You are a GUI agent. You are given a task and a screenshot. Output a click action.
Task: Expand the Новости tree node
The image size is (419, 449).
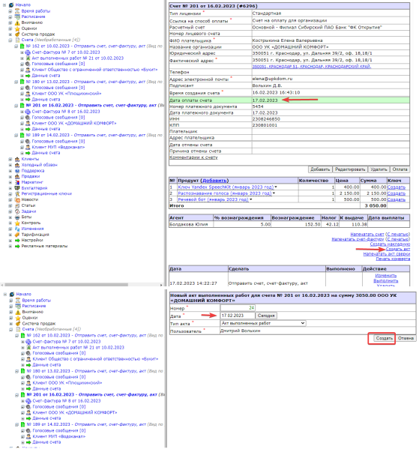pos(10,199)
